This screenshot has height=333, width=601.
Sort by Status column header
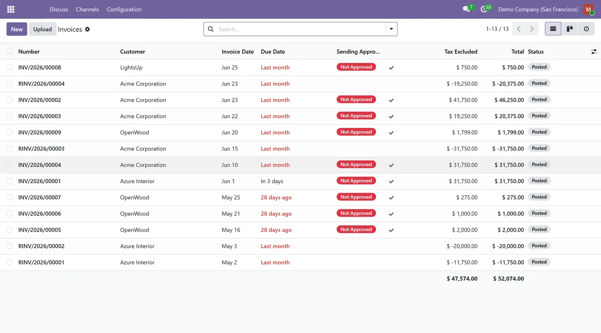click(536, 51)
